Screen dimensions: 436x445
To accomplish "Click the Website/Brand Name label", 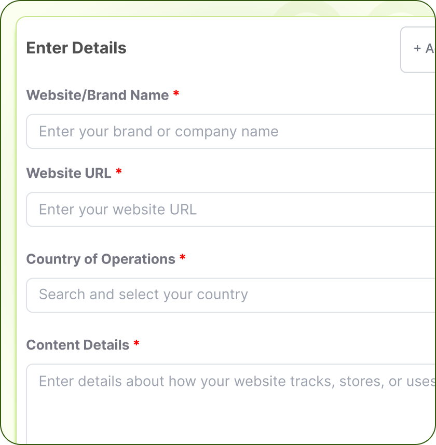I will [x=98, y=95].
